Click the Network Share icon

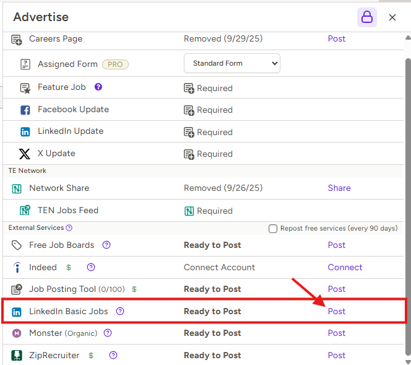(17, 188)
